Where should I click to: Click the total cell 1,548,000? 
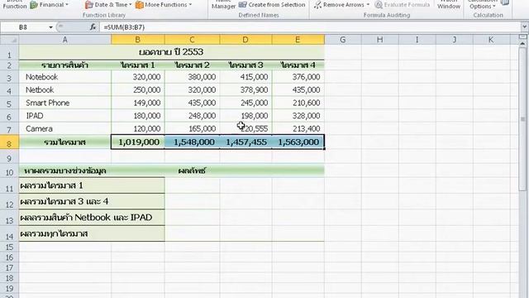point(192,142)
